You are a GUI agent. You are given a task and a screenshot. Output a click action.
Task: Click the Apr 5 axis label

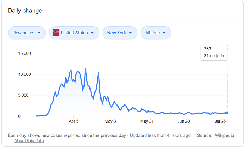[x=73, y=121]
